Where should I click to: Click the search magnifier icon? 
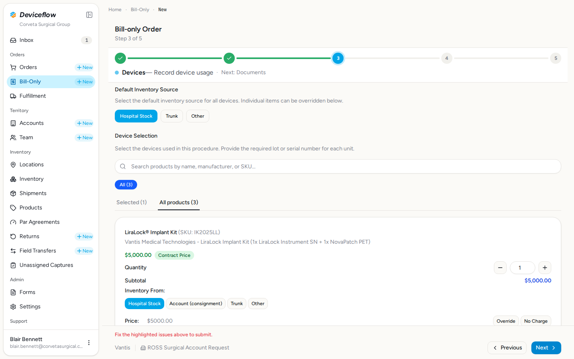(123, 166)
